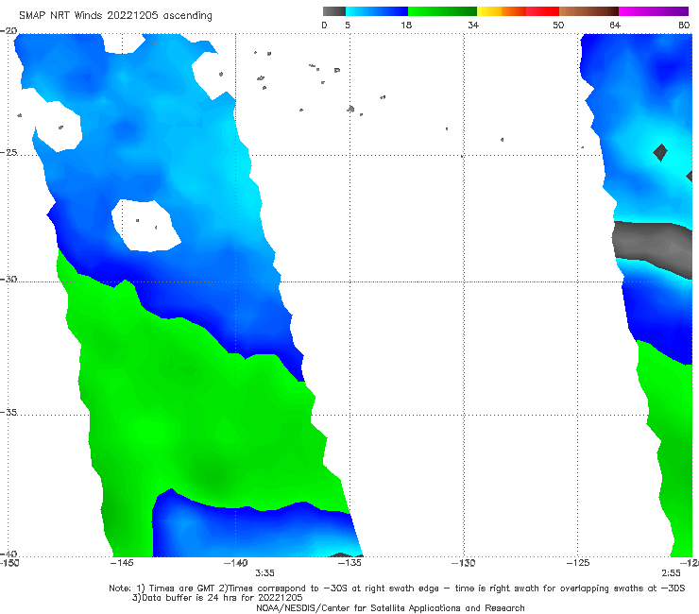
Task: Click the longitude label '-140'
Action: pyautogui.click(x=236, y=563)
